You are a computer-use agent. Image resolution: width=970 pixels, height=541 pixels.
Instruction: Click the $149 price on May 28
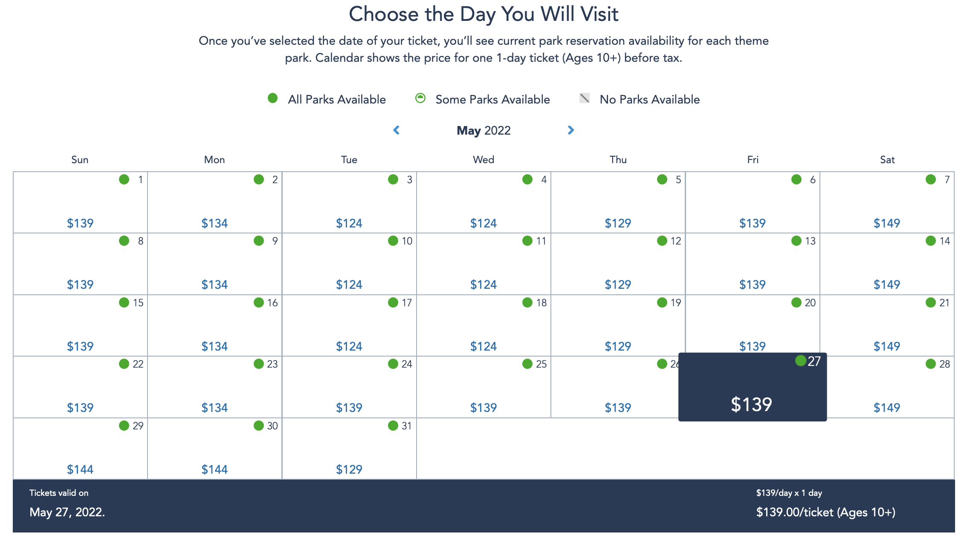click(x=887, y=408)
